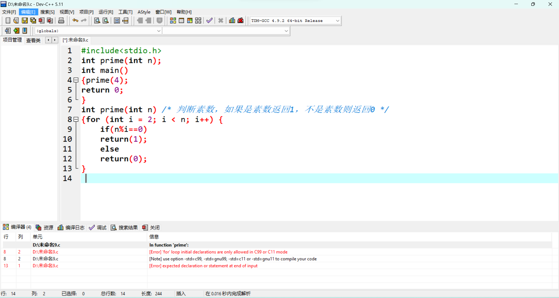Viewport: 559px width, 298px height.
Task: Open the TDM-GCC compiler selection dropdown
Action: [x=337, y=21]
